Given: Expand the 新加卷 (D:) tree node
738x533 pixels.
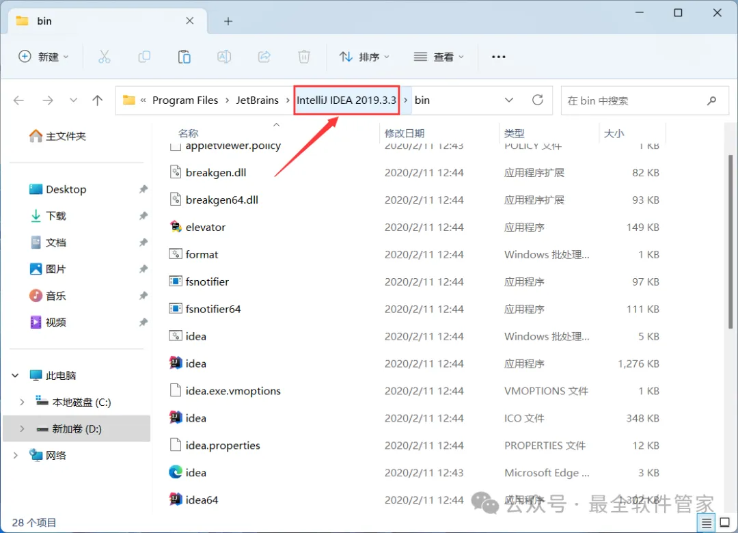Looking at the screenshot, I should tap(22, 428).
